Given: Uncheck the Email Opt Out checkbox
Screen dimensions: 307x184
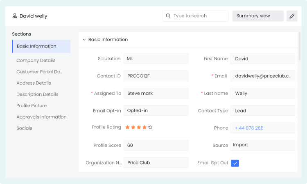Looking at the screenshot, I should 235,163.
